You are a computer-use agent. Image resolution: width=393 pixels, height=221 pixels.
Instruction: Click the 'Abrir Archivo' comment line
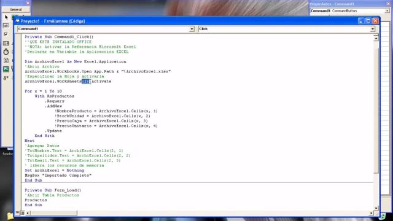coord(42,67)
